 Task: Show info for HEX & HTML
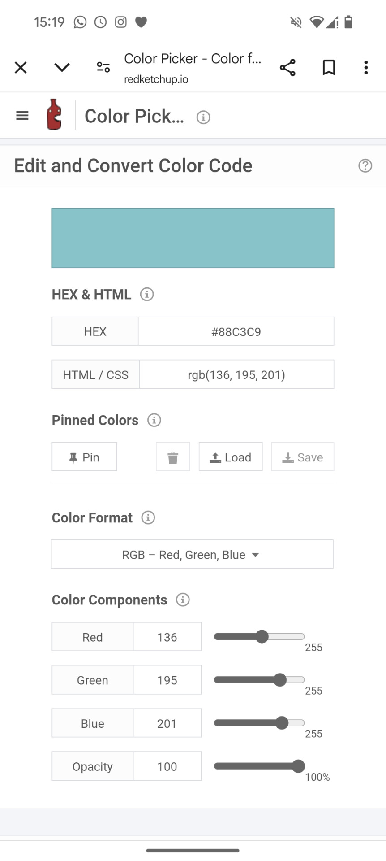click(147, 295)
